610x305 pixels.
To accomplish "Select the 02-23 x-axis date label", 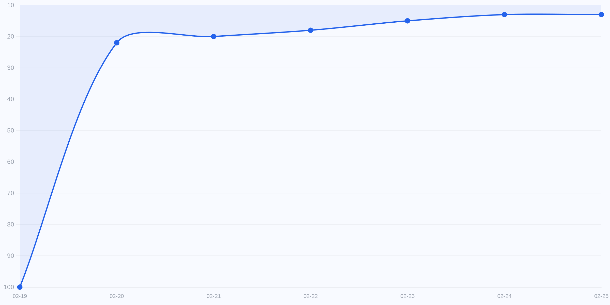I will [x=407, y=296].
